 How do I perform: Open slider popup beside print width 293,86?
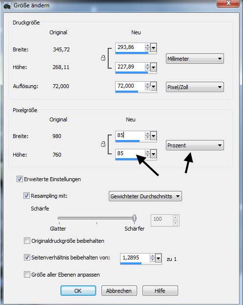[153, 47]
